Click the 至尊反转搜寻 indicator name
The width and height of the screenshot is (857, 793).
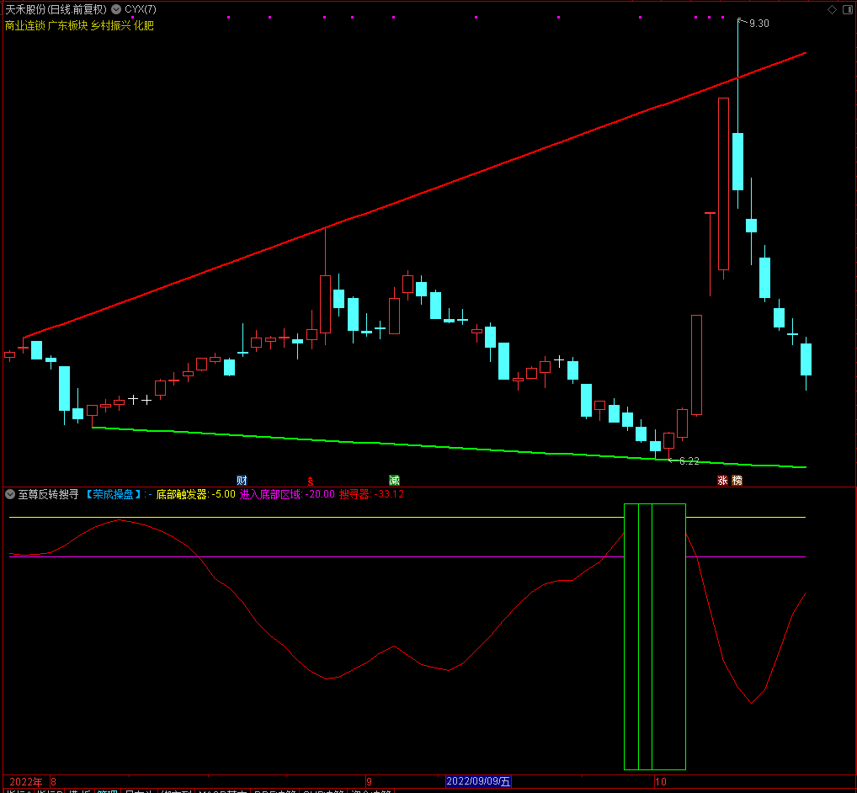point(48,495)
